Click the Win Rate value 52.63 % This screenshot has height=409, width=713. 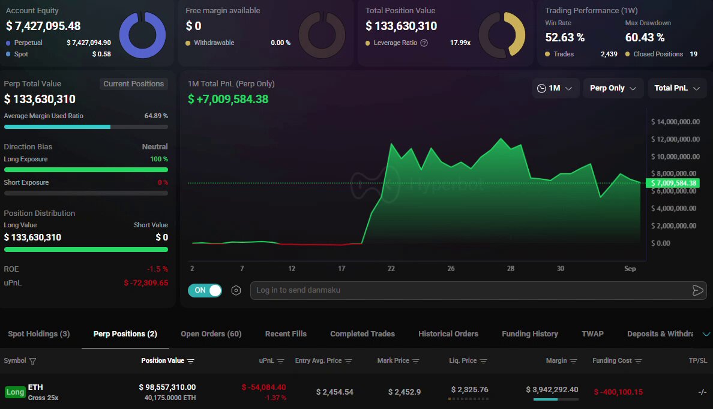click(565, 37)
